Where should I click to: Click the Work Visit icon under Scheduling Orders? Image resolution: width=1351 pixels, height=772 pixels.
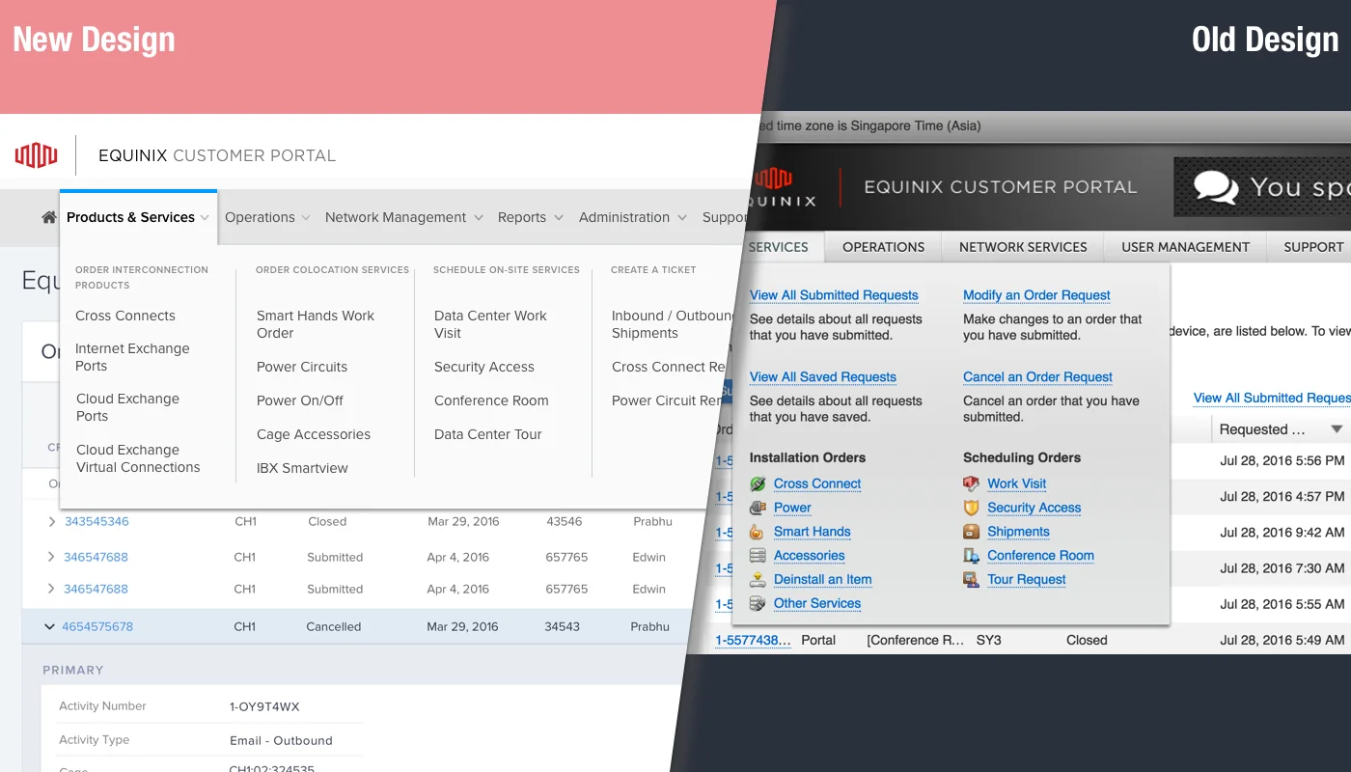(x=972, y=483)
